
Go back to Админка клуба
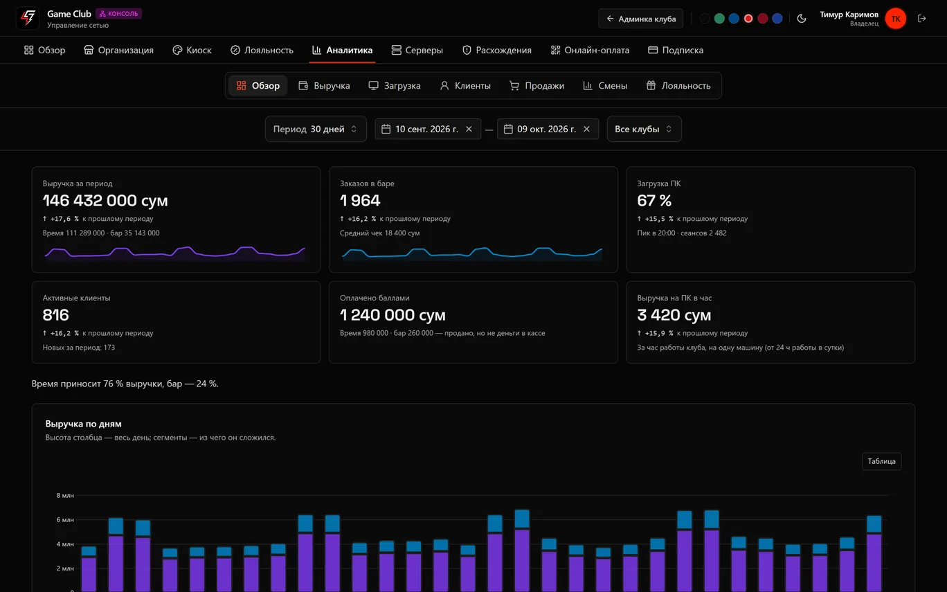coord(641,19)
